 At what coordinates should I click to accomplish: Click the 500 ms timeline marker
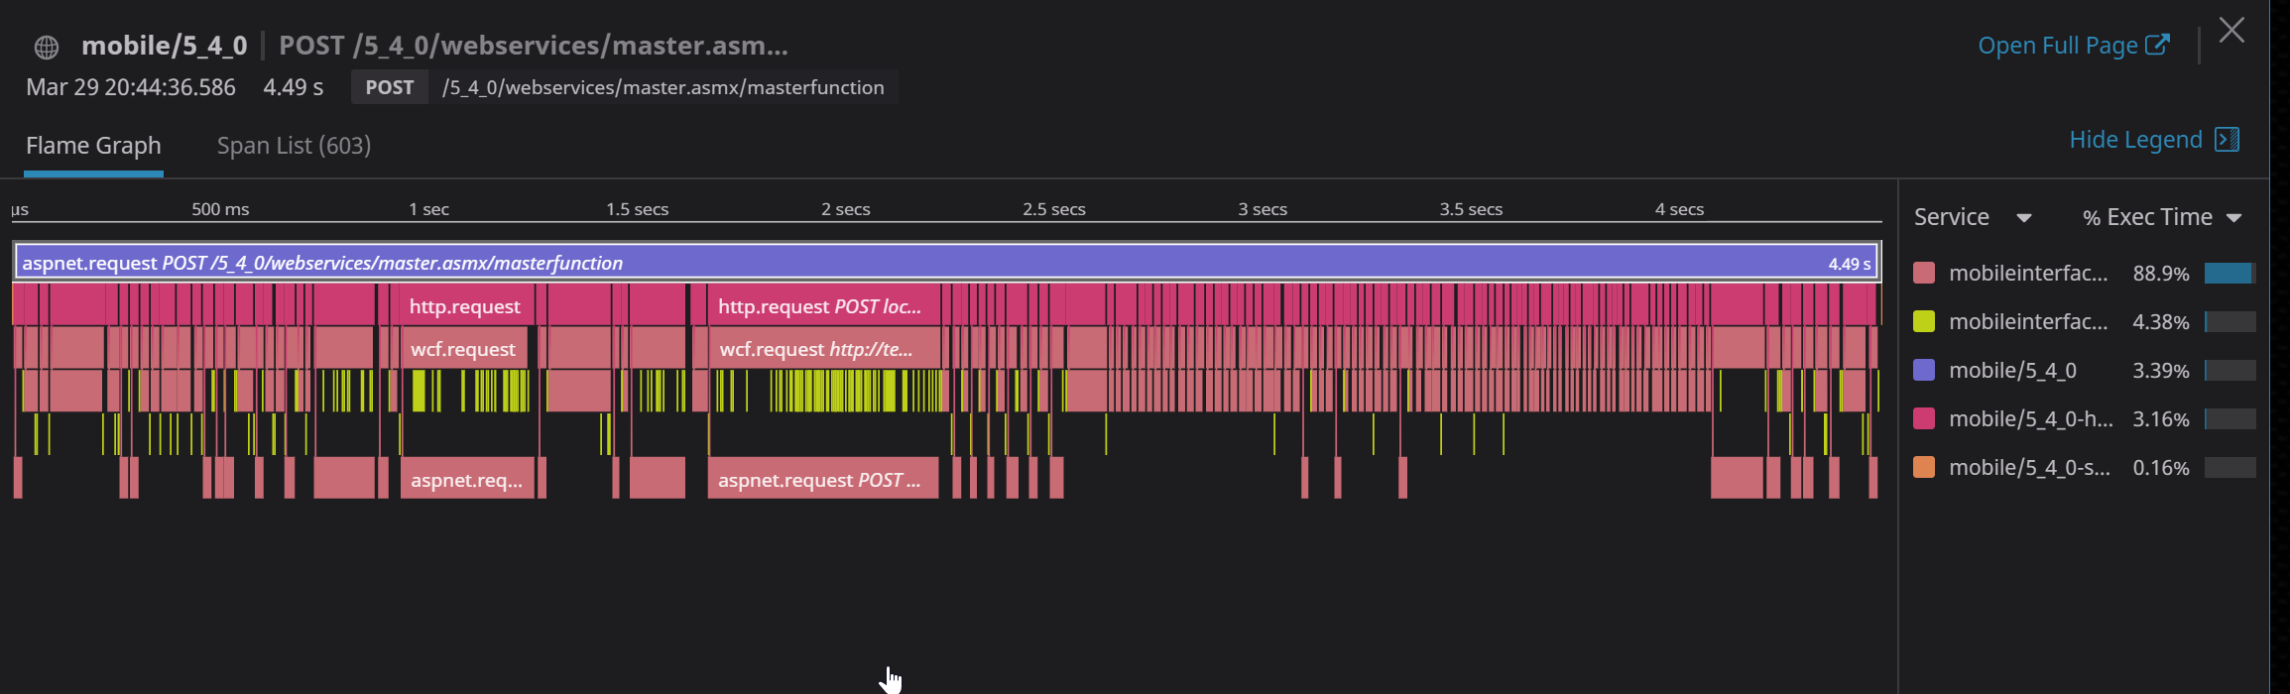[220, 209]
